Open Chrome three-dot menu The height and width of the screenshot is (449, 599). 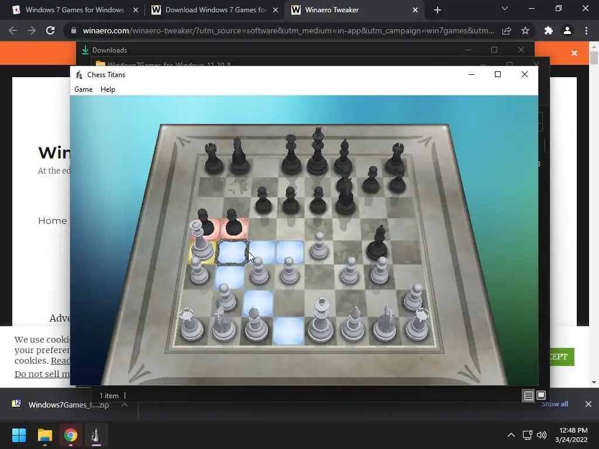(x=586, y=30)
